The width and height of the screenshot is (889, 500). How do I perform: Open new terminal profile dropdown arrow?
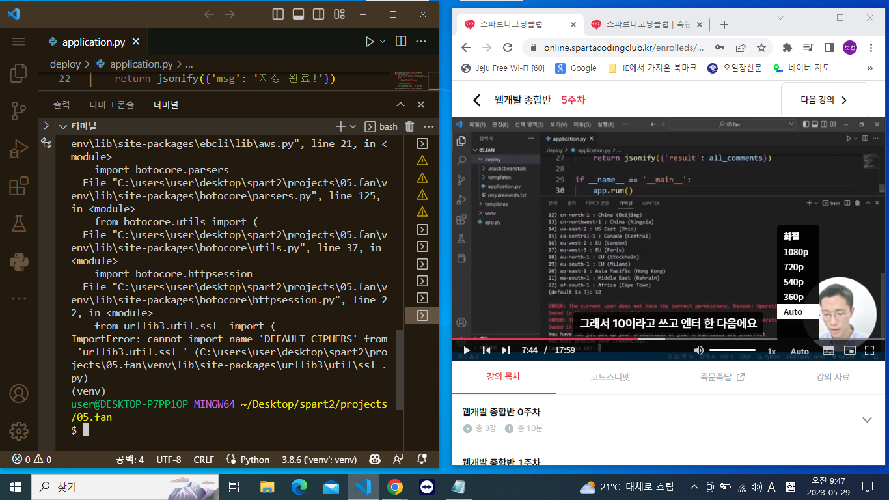coord(353,126)
